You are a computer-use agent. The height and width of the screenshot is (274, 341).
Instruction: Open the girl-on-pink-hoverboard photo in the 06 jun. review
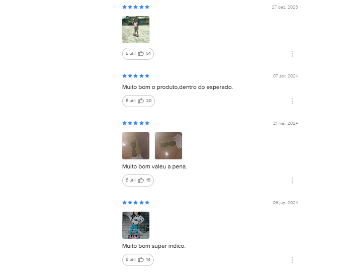[x=136, y=225]
